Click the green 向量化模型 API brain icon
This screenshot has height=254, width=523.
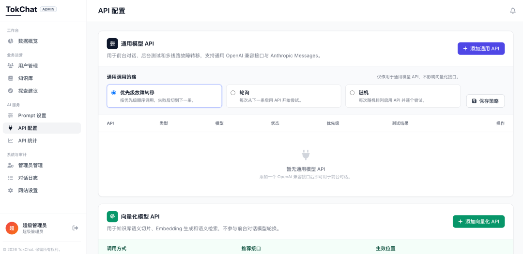click(x=112, y=216)
